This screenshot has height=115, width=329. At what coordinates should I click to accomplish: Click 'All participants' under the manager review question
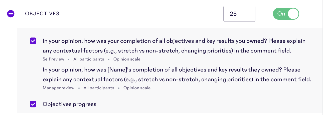click(99, 88)
